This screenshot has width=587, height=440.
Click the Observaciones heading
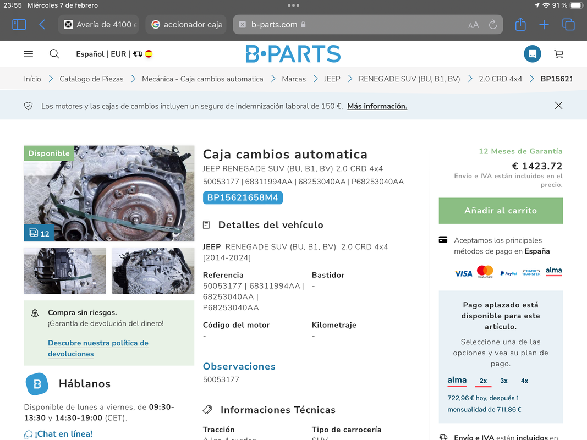[x=239, y=366]
